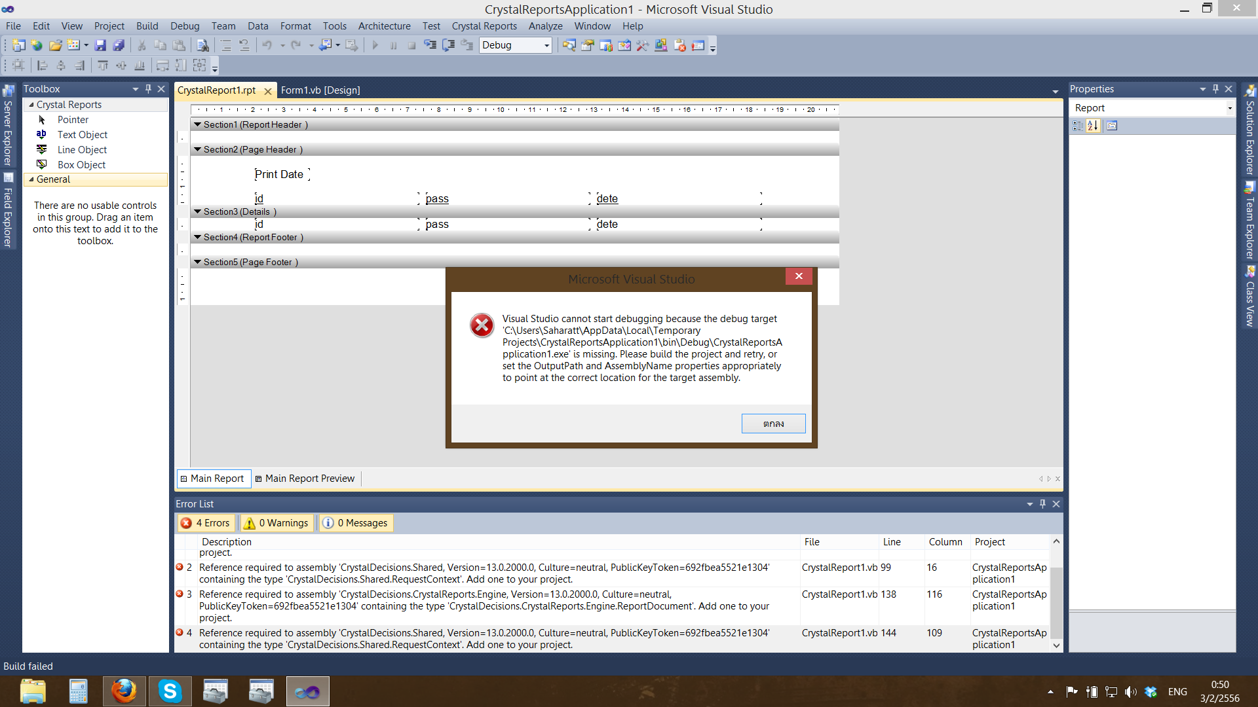This screenshot has width=1258, height=707.
Task: Pin the Toolbox panel with auto-hide pushpin
Action: [148, 89]
